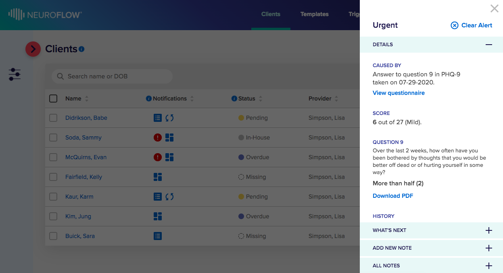
Task: Click Jung Kim's dashboard grid icon
Action: click(158, 216)
